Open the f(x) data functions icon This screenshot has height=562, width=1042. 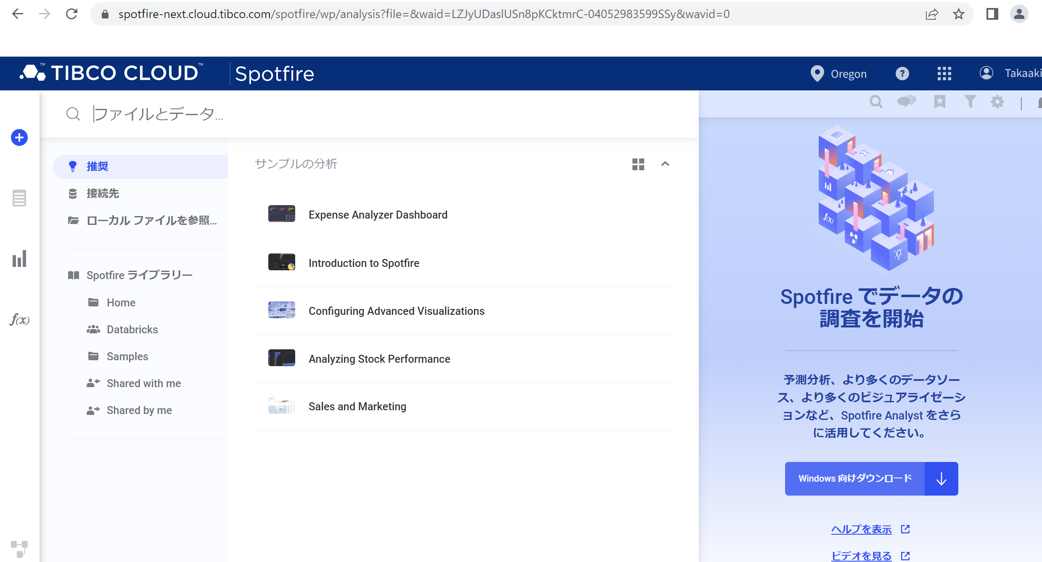[x=19, y=320]
